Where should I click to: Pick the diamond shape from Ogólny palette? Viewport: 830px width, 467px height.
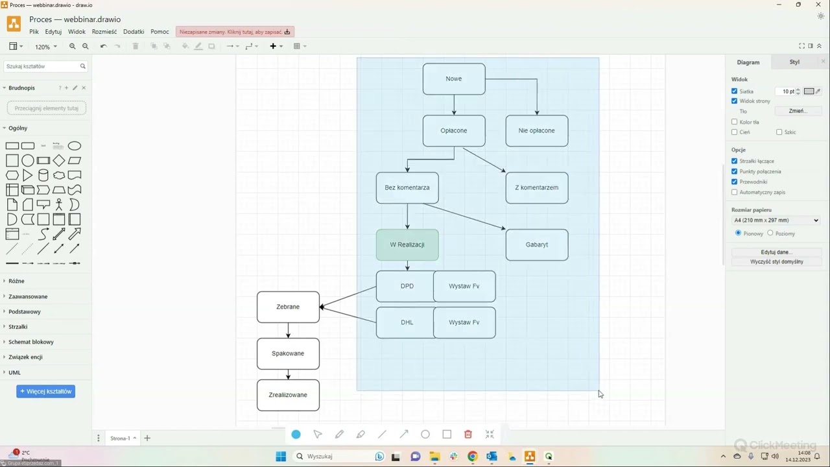click(59, 161)
